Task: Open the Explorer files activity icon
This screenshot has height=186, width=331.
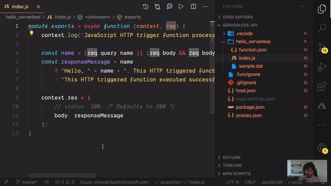Action: (322, 9)
